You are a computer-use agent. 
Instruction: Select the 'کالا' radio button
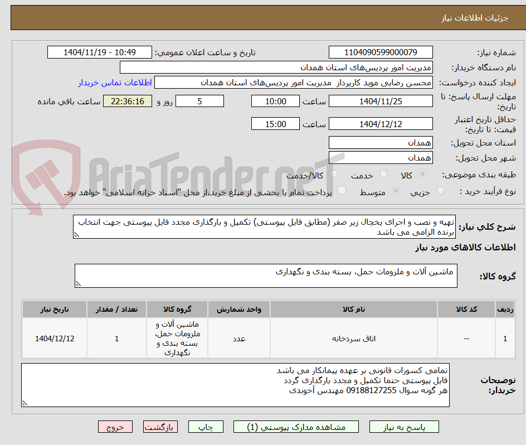click(x=423, y=174)
